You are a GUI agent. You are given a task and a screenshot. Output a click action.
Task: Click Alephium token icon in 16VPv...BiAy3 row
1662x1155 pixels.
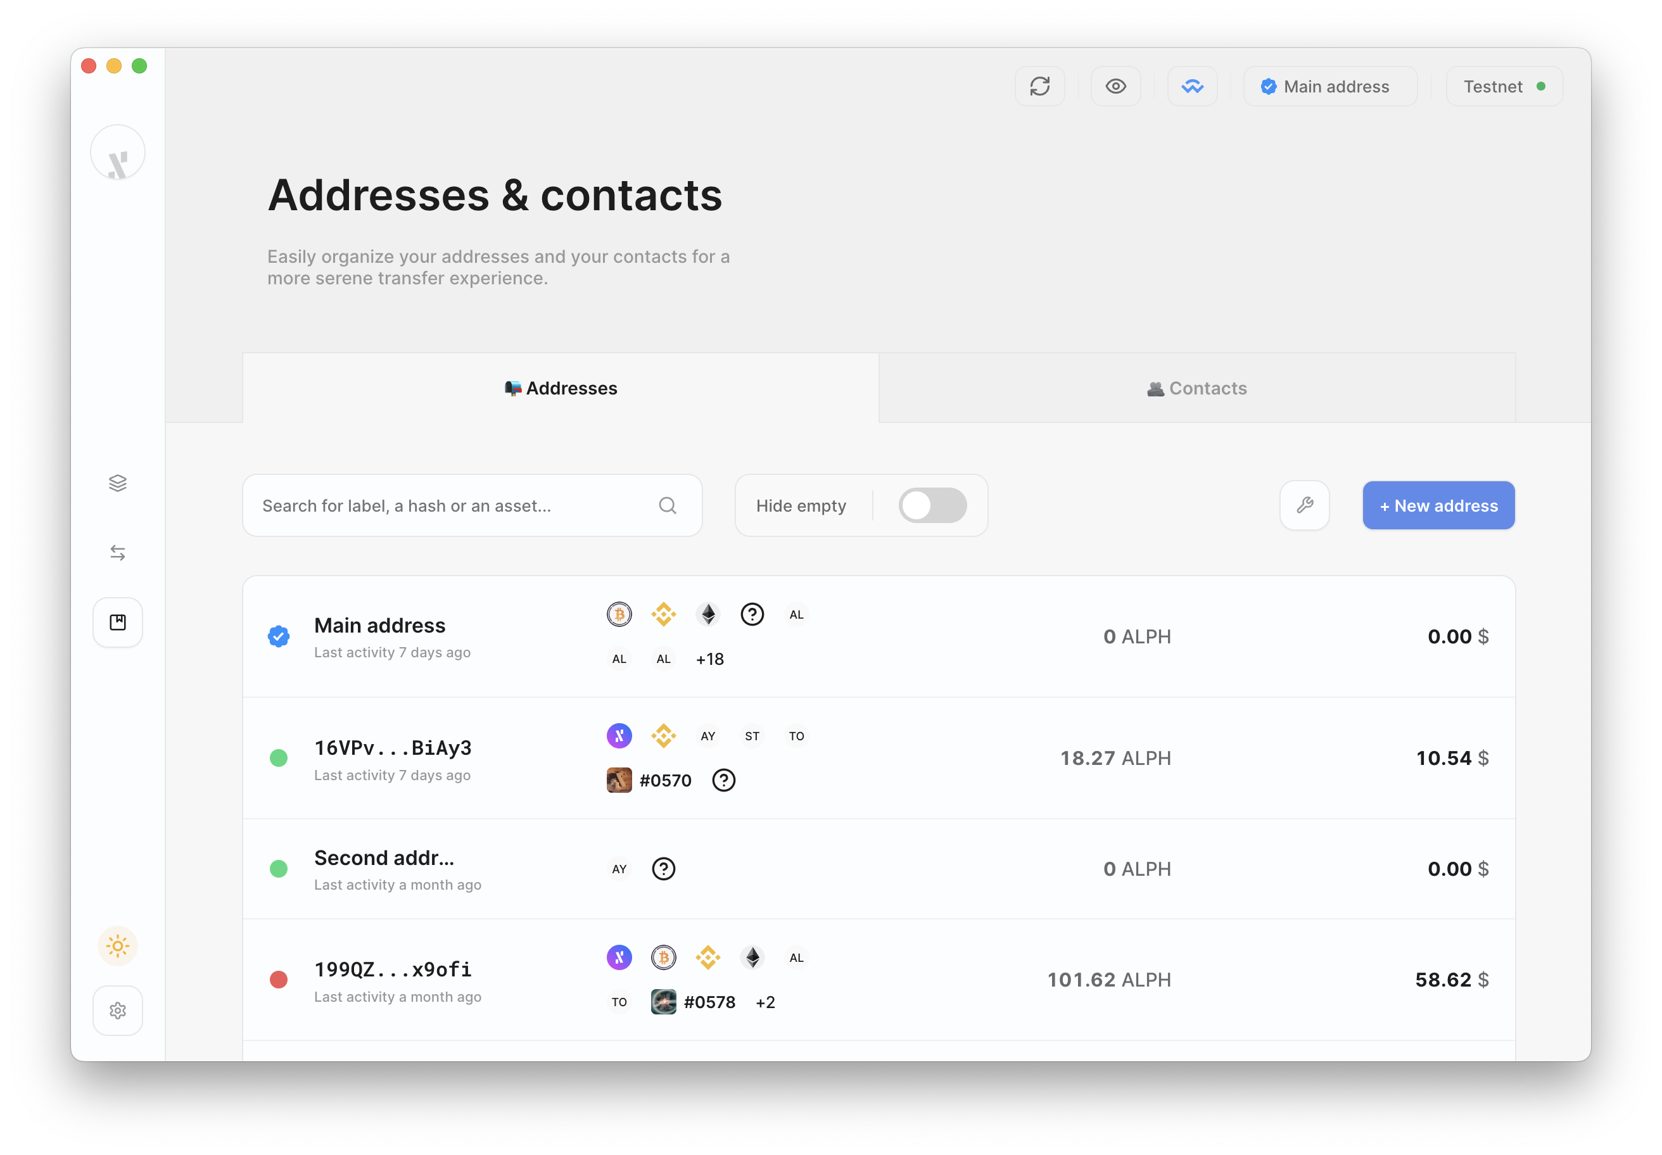619,736
